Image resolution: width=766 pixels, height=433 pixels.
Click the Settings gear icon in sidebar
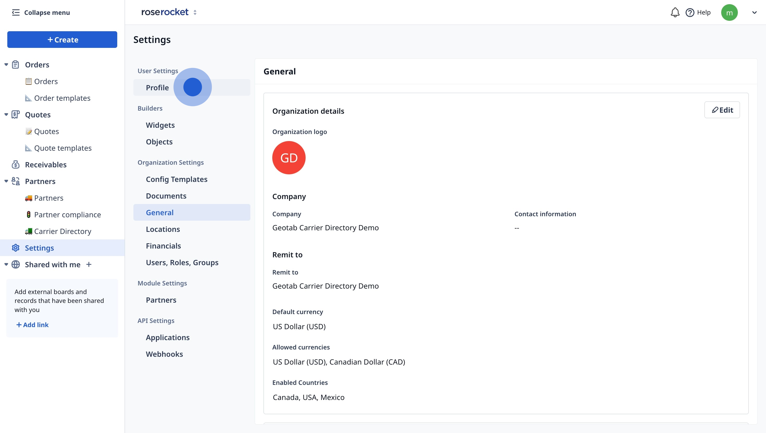15,248
